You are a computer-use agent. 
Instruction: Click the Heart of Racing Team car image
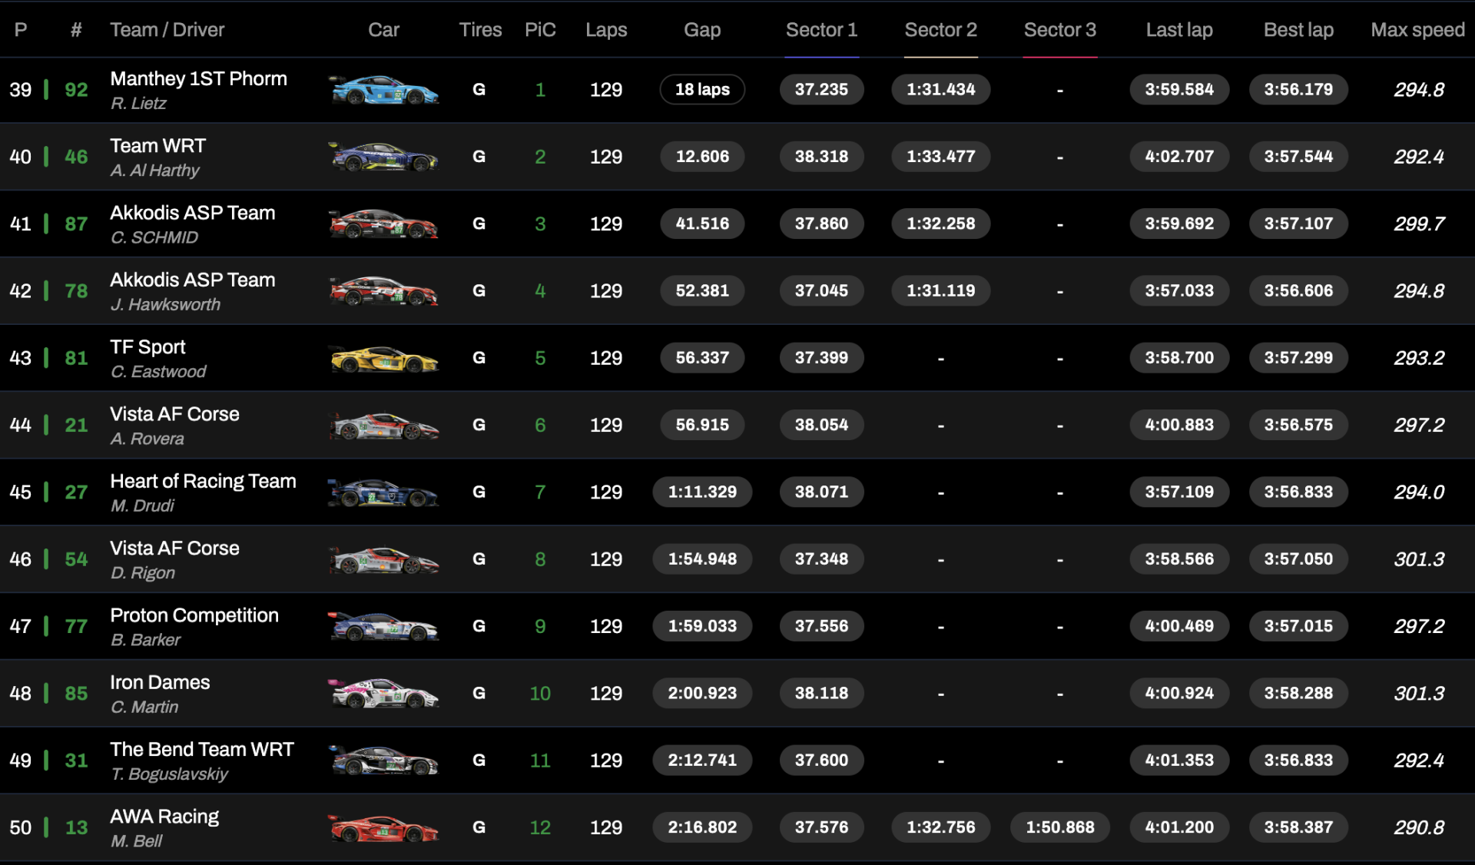[x=383, y=492]
